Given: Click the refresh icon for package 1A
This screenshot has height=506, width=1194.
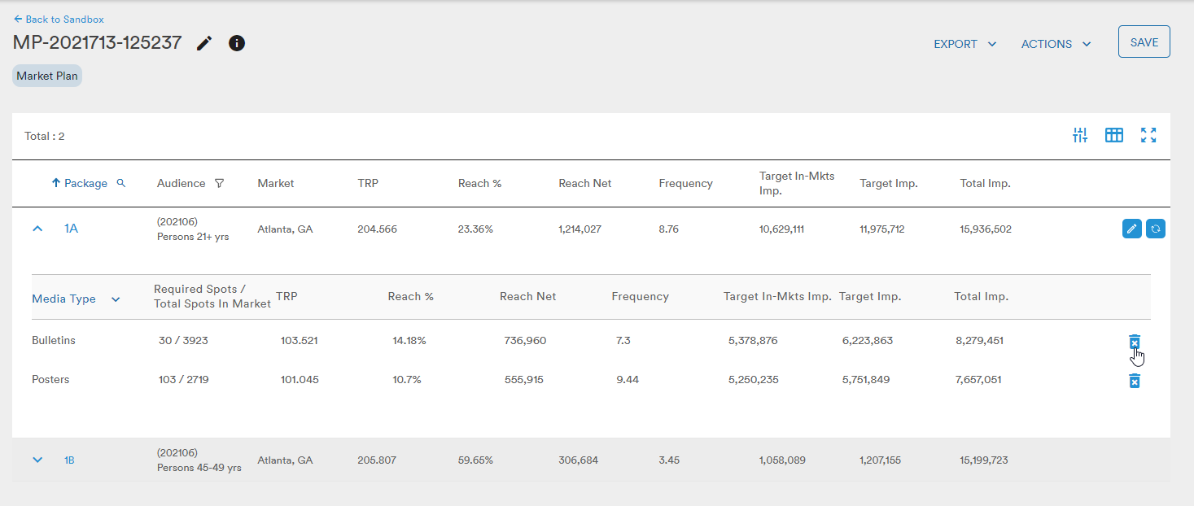Looking at the screenshot, I should 1156,229.
